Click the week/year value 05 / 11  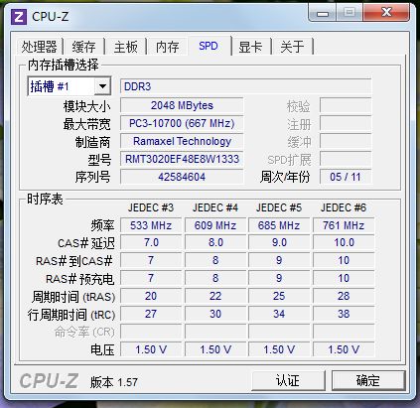(346, 177)
